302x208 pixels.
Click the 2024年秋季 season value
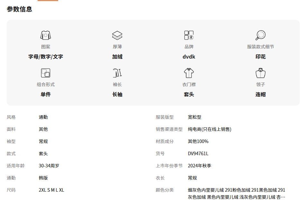pyautogui.click(x=200, y=166)
